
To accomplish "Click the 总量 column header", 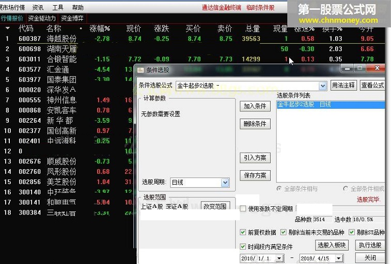I will pos(253,28).
